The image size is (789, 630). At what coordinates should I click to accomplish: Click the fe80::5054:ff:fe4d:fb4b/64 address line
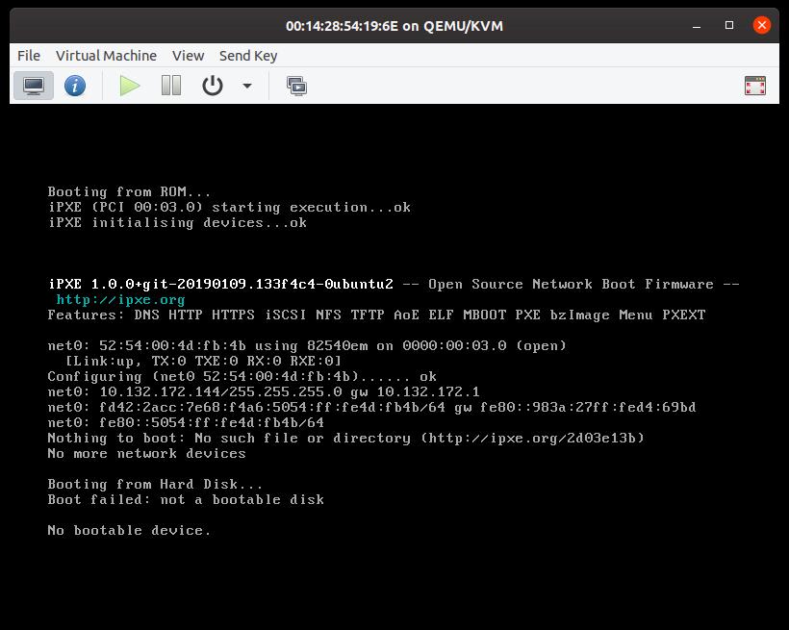[x=186, y=422]
